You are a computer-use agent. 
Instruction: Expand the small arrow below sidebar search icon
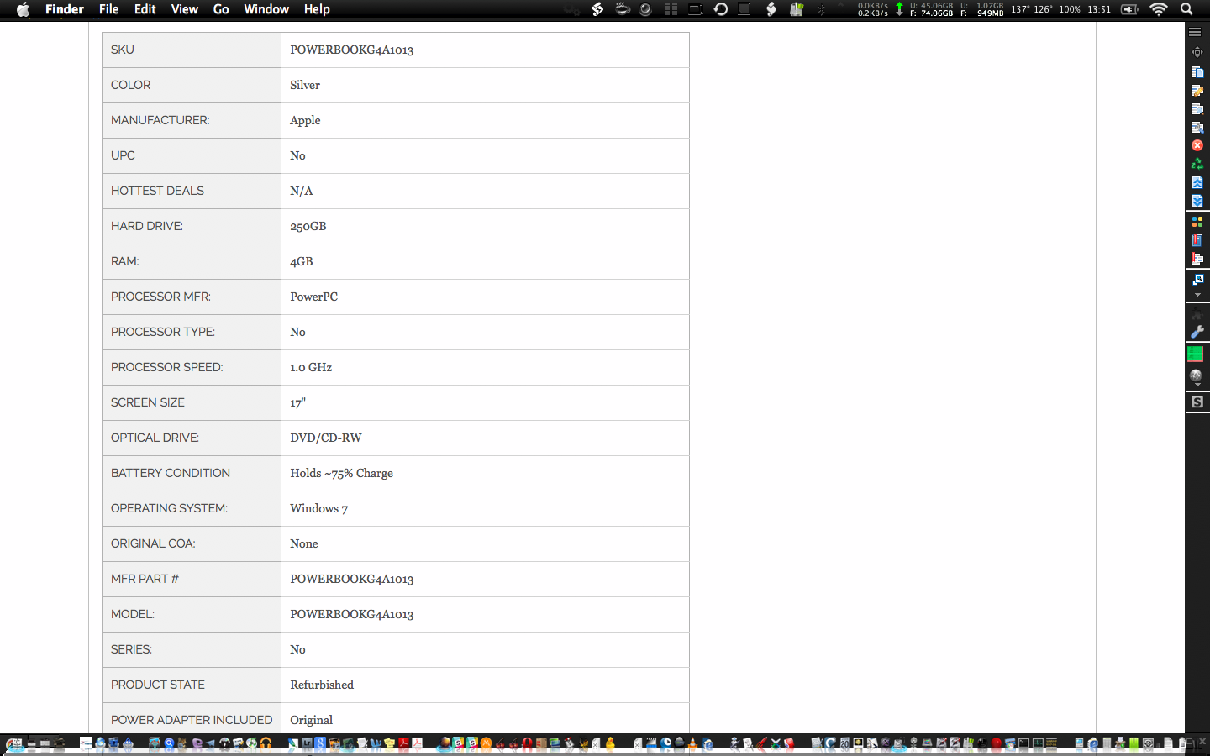coord(1197,295)
